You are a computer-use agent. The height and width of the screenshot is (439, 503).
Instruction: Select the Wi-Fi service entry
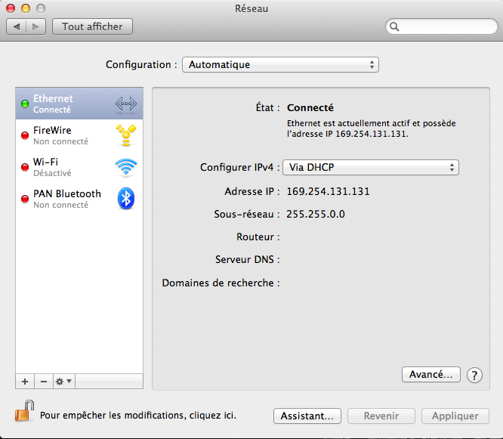click(64, 167)
